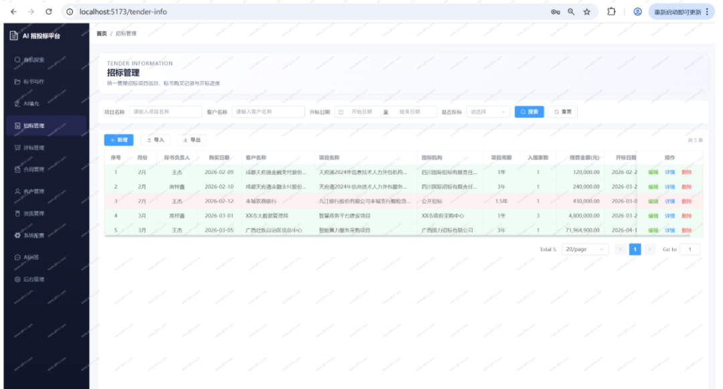Open 后台管理 in the sidebar
Viewport: 723px width, 389px height.
coord(46,279)
